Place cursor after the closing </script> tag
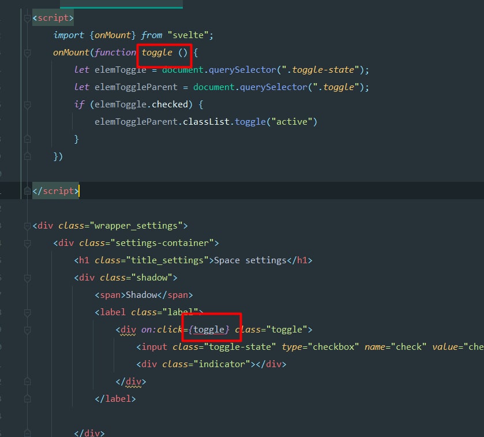 (79, 191)
